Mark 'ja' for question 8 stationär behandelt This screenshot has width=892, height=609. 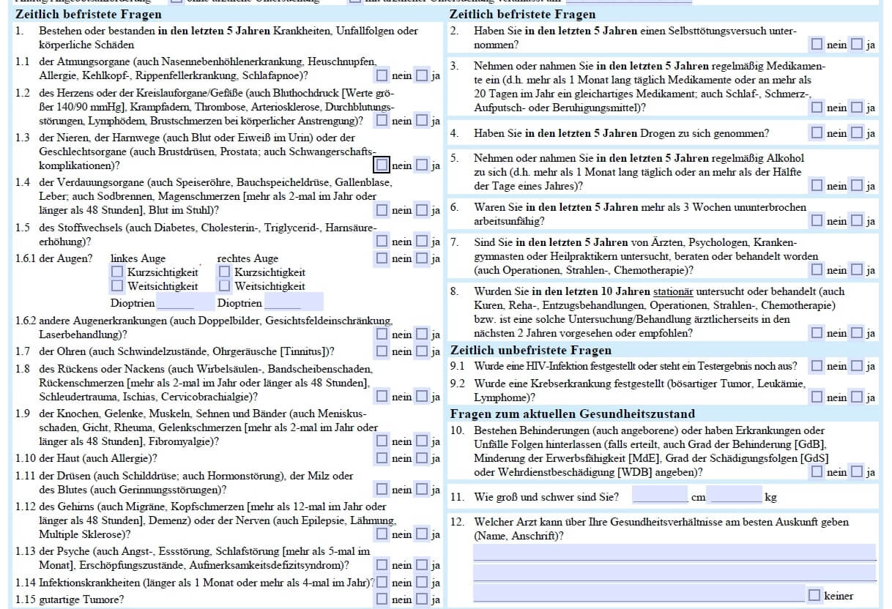point(856,333)
